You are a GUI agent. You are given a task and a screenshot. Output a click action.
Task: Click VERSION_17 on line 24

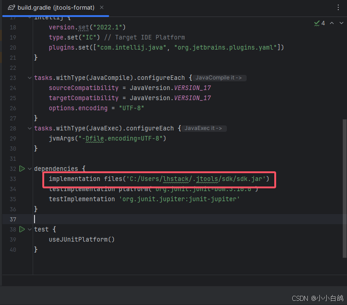coord(192,88)
